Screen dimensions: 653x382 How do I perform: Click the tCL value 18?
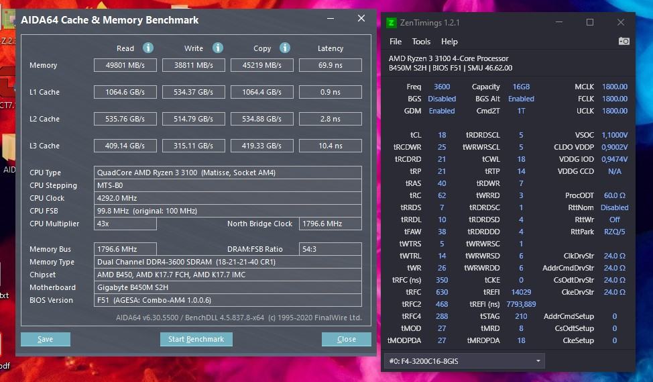click(442, 135)
